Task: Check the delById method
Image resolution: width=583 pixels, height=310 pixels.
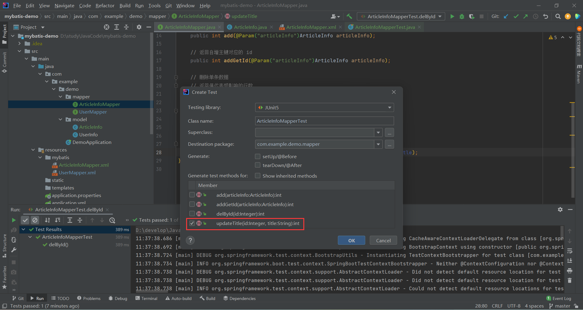Action: click(x=192, y=214)
